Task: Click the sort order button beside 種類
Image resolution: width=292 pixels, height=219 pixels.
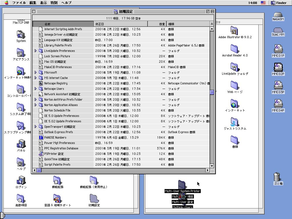Action: [x=212, y=24]
